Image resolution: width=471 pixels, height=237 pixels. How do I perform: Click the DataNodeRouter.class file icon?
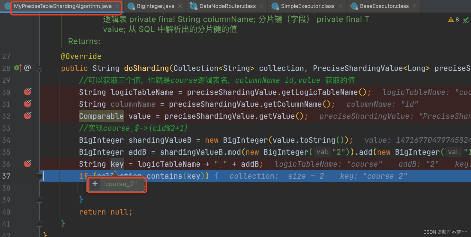point(193,6)
